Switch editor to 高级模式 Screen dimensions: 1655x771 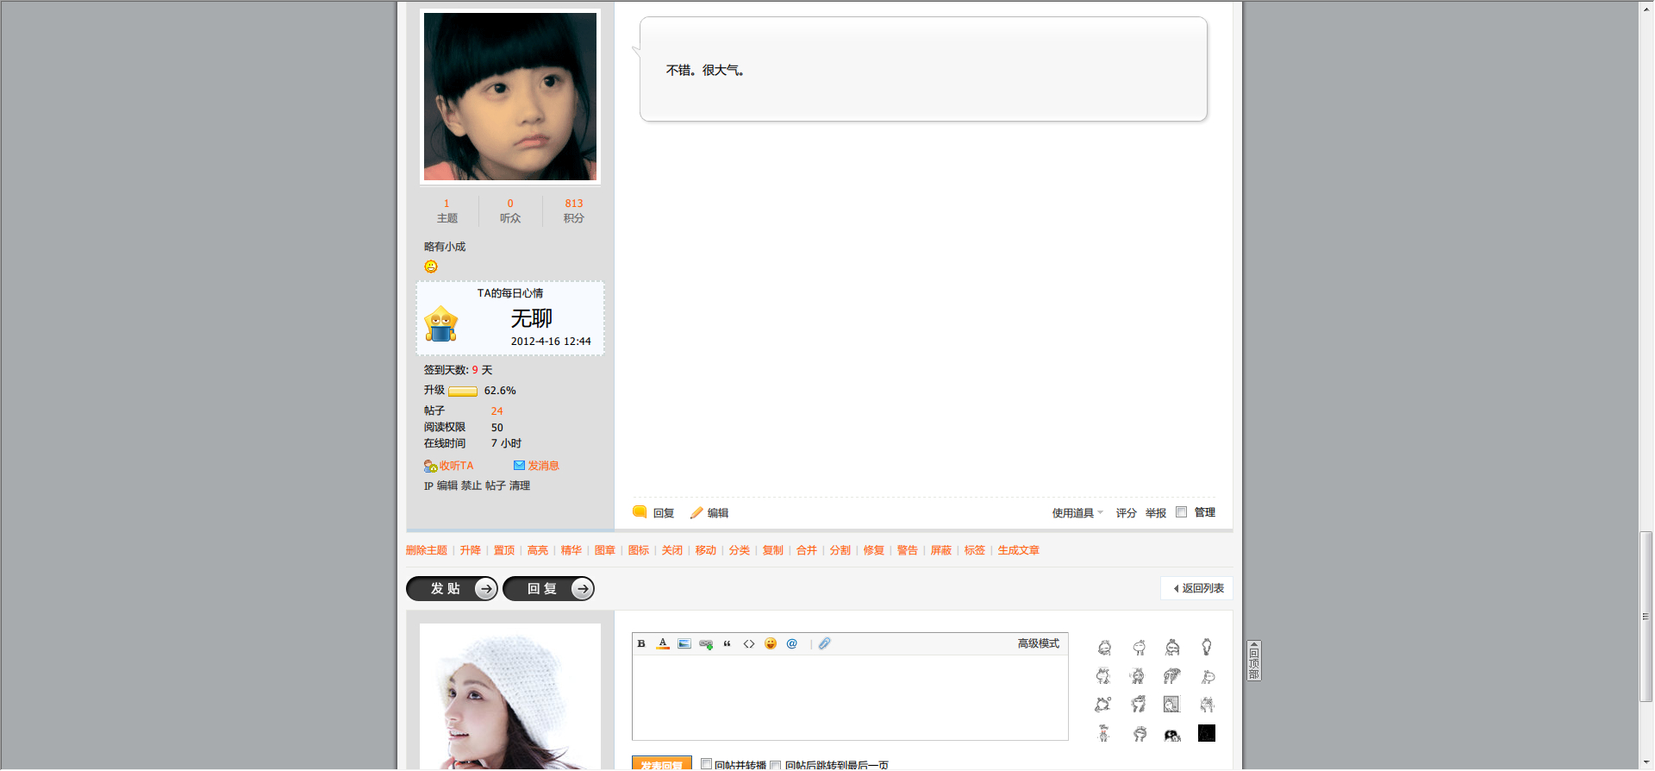(1039, 644)
